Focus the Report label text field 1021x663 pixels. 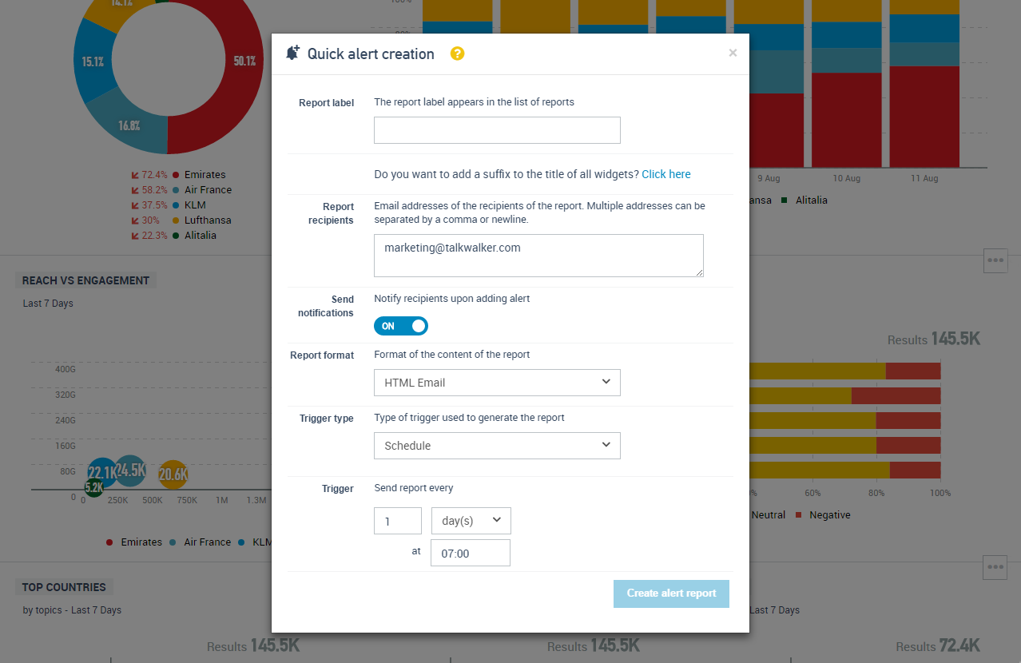pyautogui.click(x=497, y=130)
